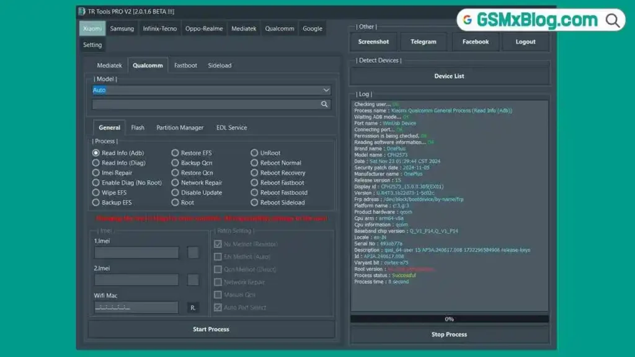Choose the Reboot Fastbootd option
The image size is (635, 357).
pos(254,193)
